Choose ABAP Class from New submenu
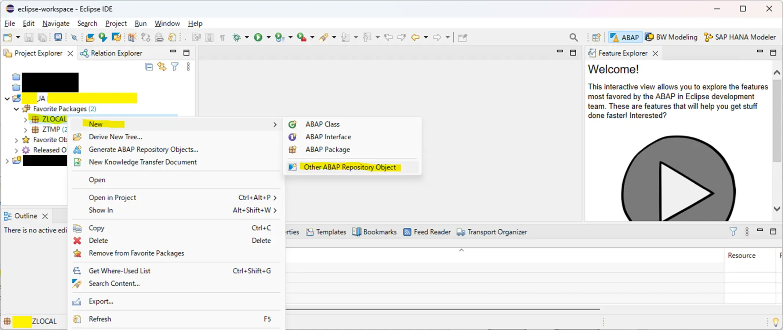Viewport: 783px width, 330px height. click(352, 124)
